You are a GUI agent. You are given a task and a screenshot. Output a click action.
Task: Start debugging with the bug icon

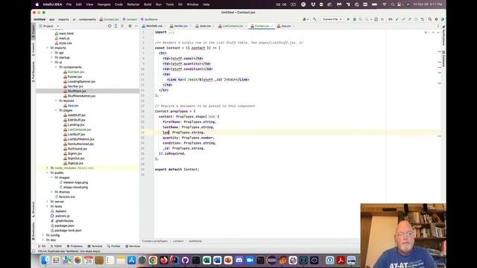pos(355,19)
